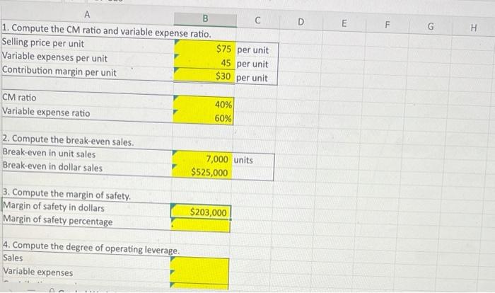Click the $203,000 margin of safety cell
495x293 pixels.
(x=201, y=212)
